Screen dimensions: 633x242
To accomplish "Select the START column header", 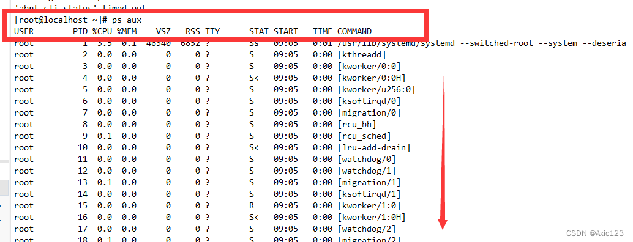I will pos(286,31).
